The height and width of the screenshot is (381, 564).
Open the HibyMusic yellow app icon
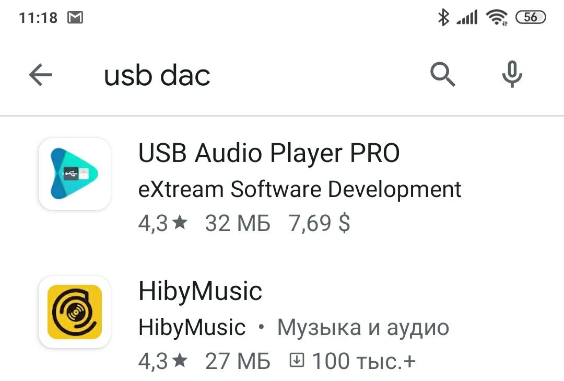click(x=75, y=312)
